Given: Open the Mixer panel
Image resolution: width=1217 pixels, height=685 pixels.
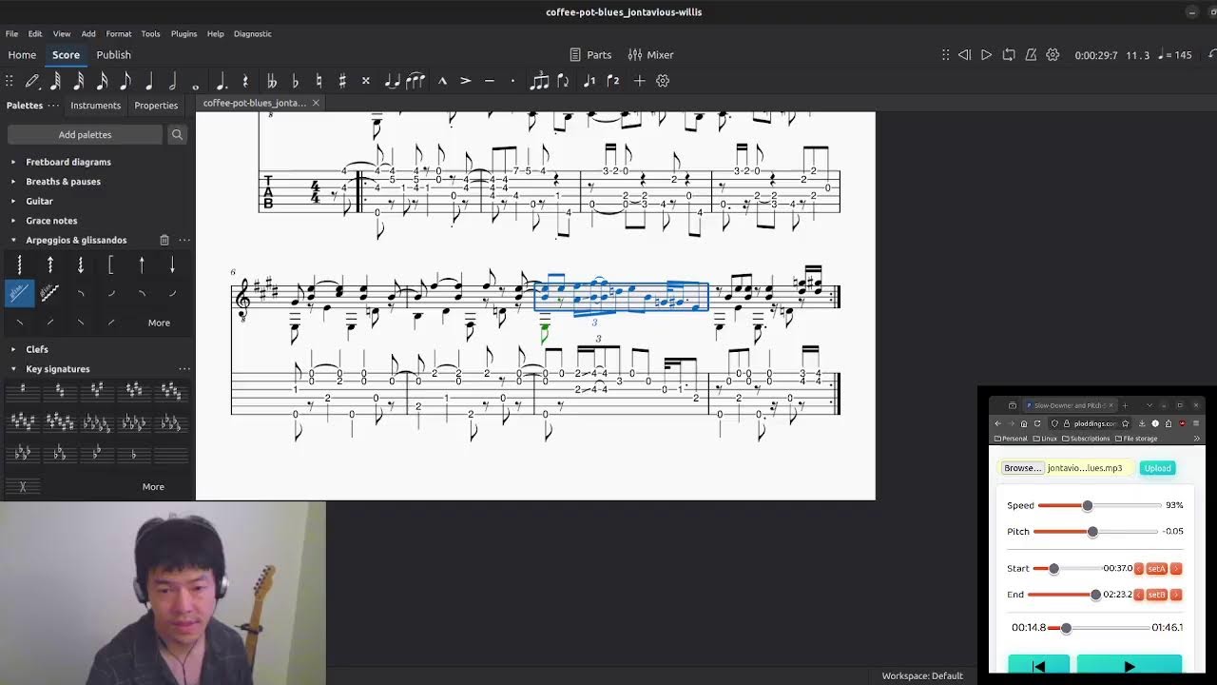Looking at the screenshot, I should (x=651, y=55).
